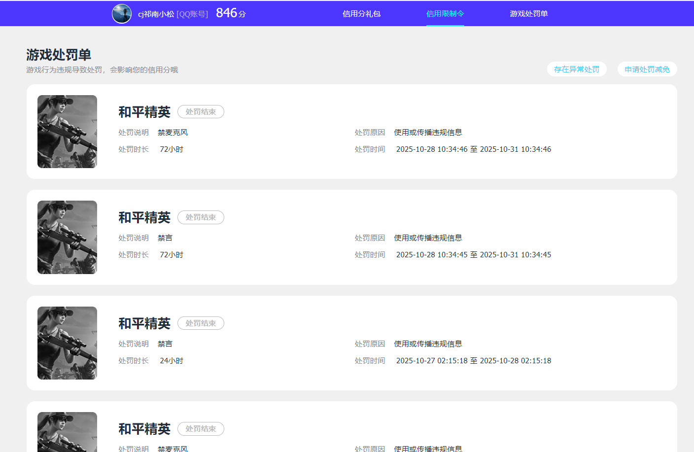Click the third 和平精英 game thumbnail
The width and height of the screenshot is (694, 452).
pos(67,343)
